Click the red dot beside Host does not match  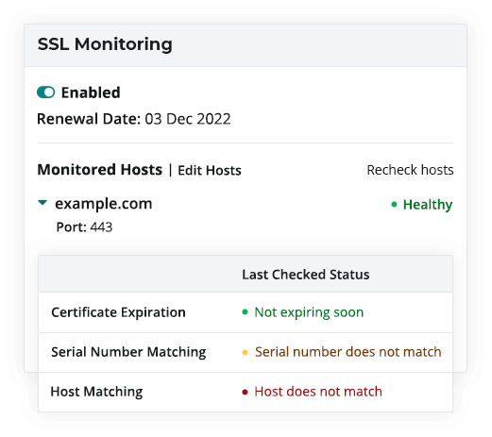click(245, 392)
